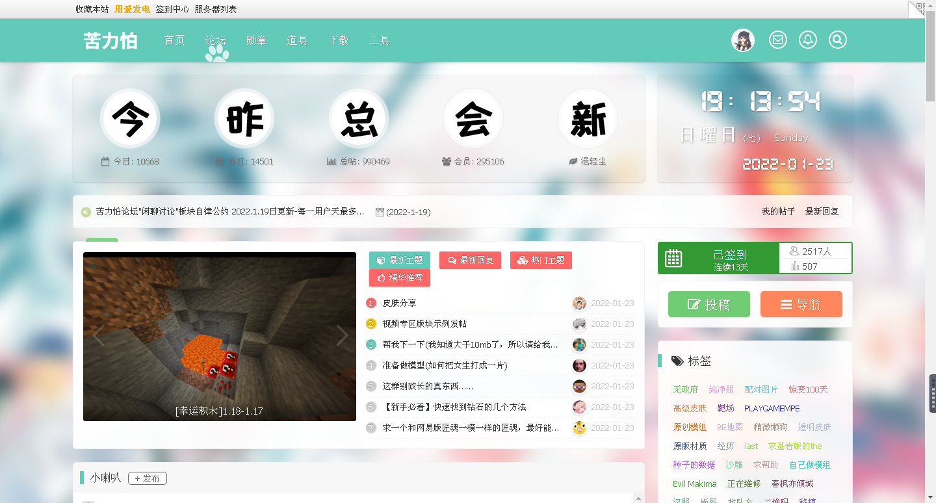Open 我的帖子 link
936x503 pixels.
click(x=778, y=211)
